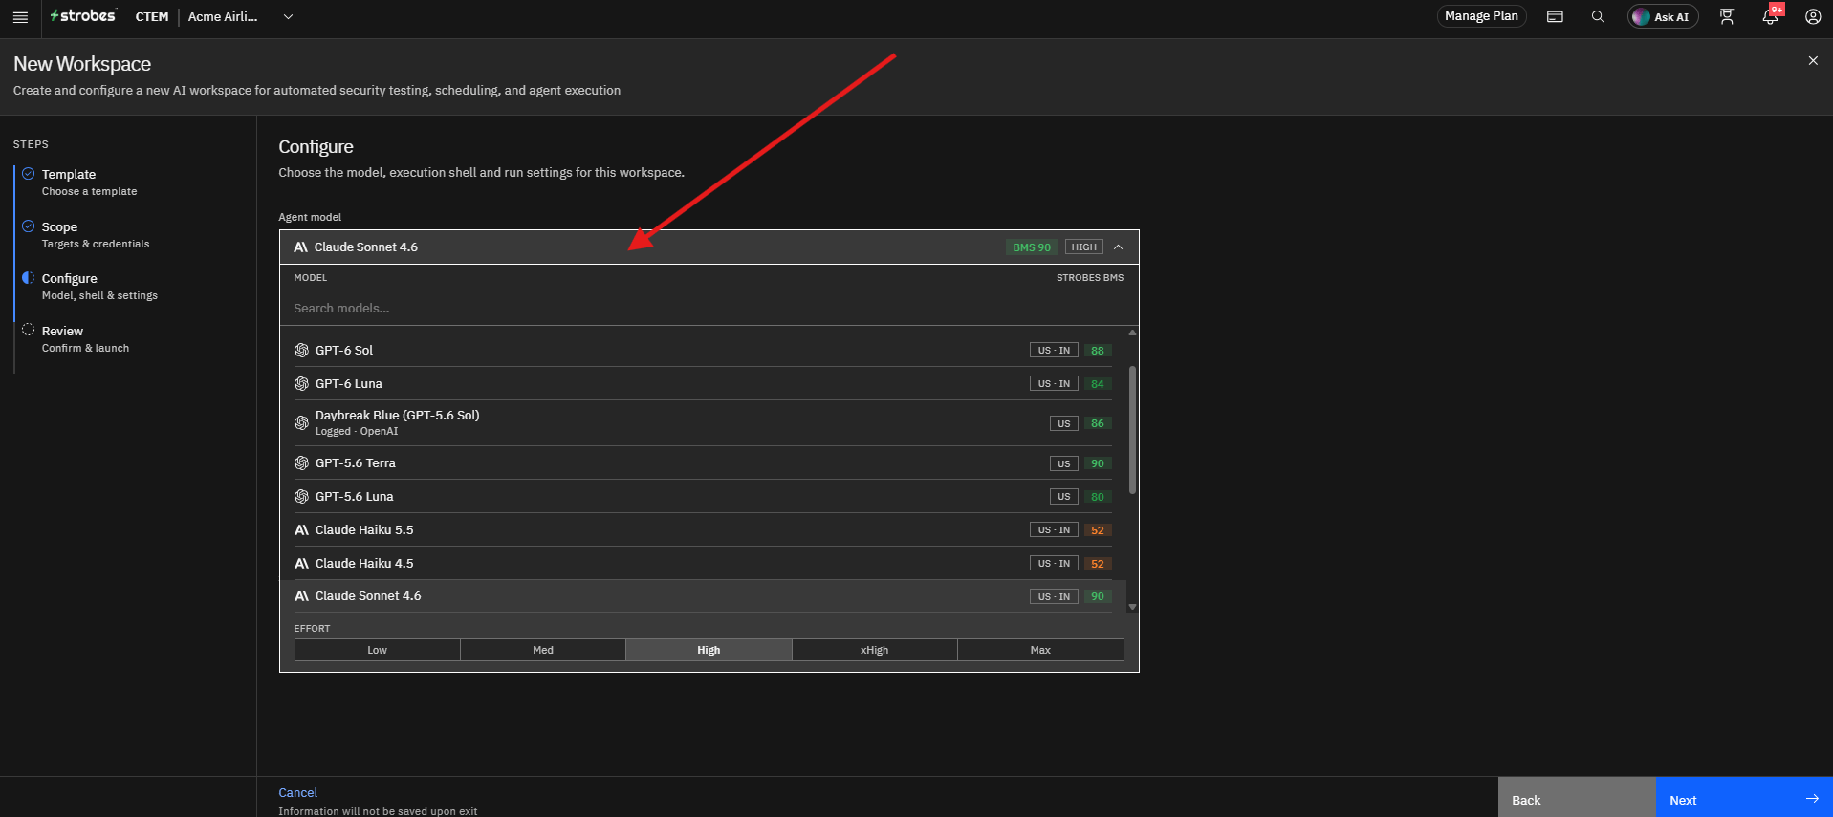Viewport: 1833px width, 817px height.
Task: Set effort to High
Action: click(709, 650)
